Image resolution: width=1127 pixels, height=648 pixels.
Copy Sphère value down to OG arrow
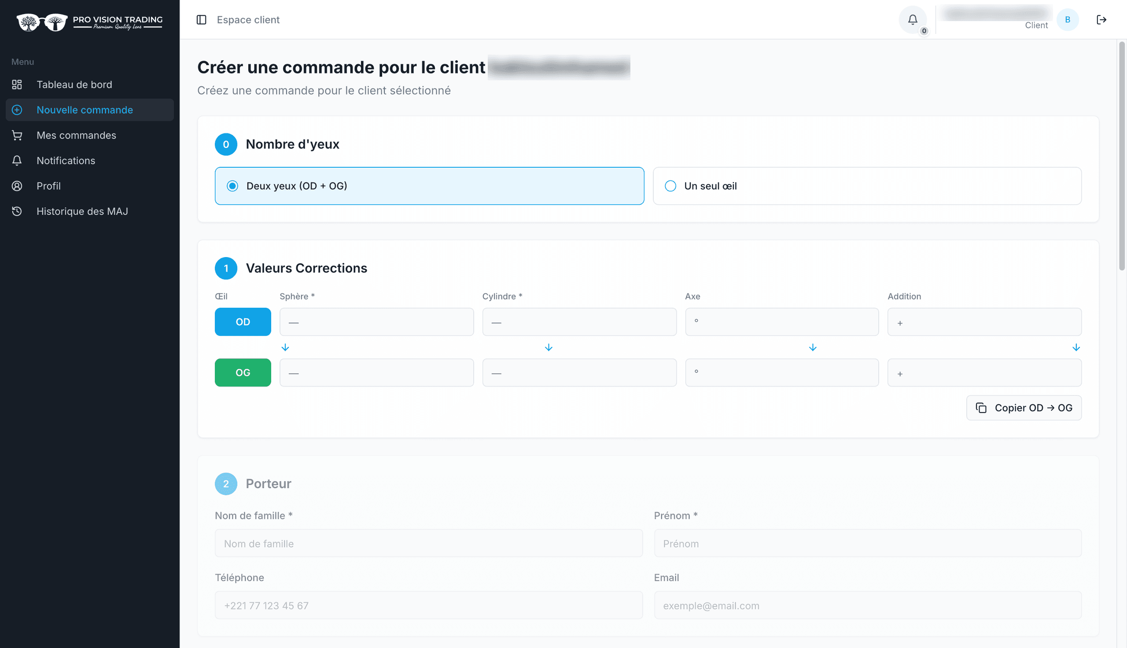point(285,347)
